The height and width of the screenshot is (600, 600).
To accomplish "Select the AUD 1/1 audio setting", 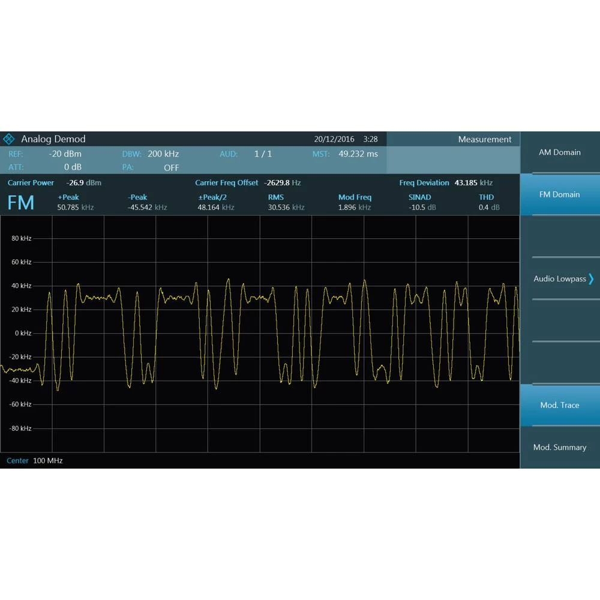I will coord(263,154).
